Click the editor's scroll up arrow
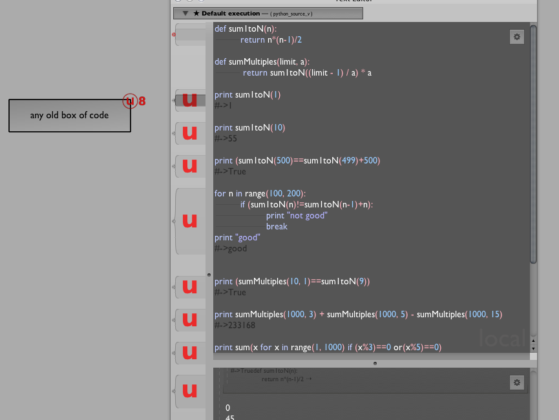 click(x=533, y=341)
